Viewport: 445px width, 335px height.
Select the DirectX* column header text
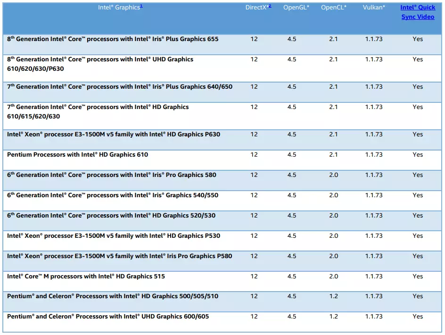[x=257, y=8]
